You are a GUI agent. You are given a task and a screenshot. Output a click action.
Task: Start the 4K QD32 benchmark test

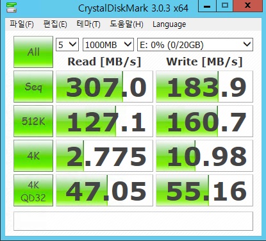[x=33, y=190]
